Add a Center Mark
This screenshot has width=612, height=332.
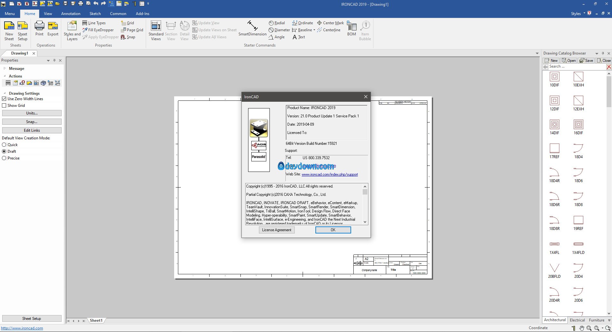330,23
